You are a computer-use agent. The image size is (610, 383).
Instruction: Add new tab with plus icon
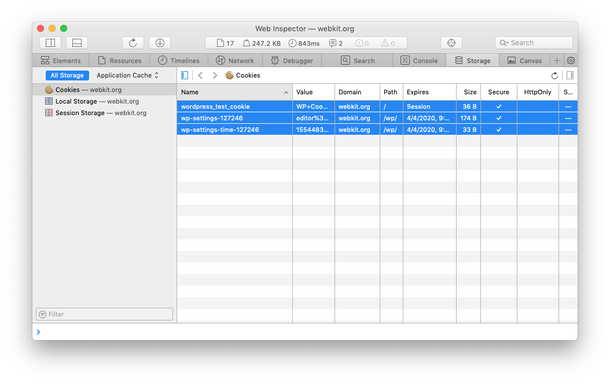557,61
